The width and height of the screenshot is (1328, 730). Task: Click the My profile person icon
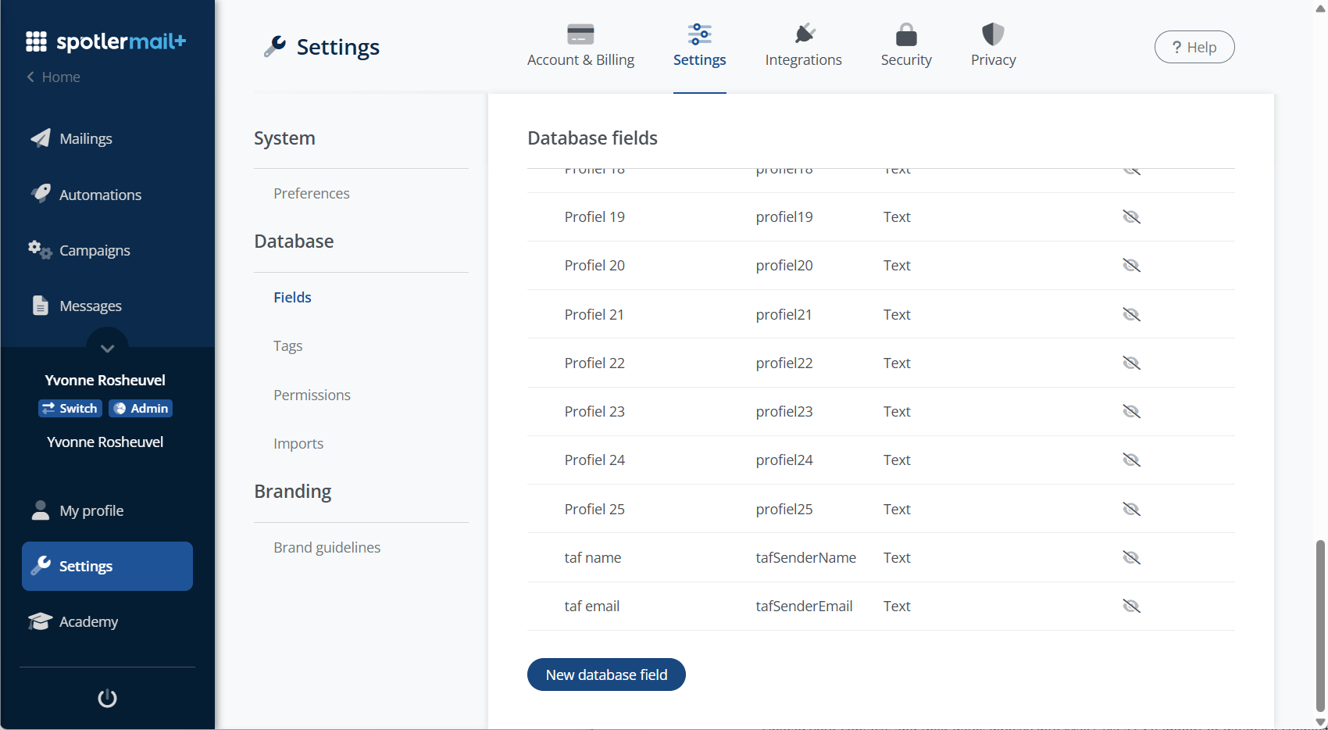pos(40,510)
